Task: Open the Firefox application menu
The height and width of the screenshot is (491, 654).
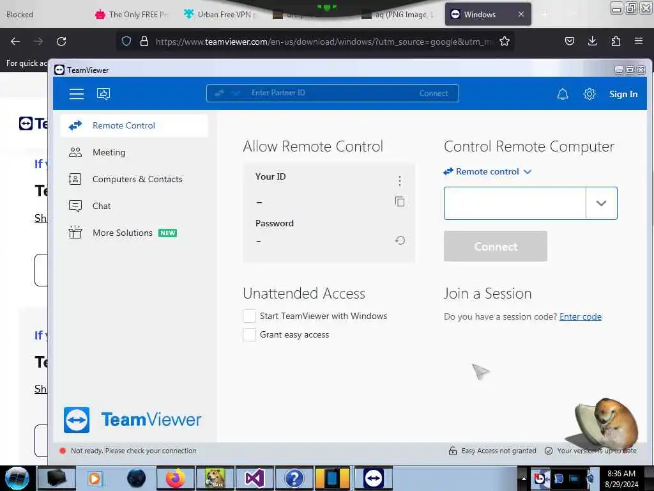Action: click(x=638, y=41)
